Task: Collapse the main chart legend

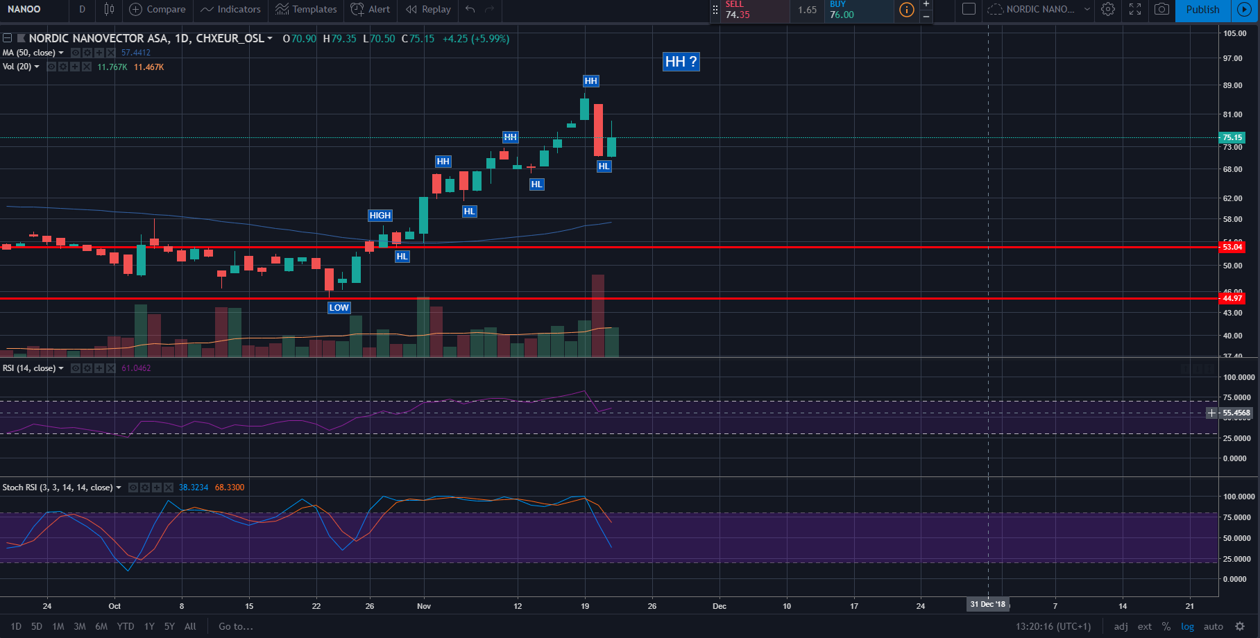Action: (7, 38)
